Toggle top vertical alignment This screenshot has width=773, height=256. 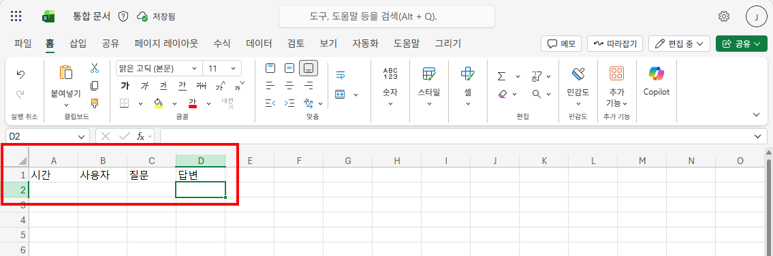coord(270,68)
